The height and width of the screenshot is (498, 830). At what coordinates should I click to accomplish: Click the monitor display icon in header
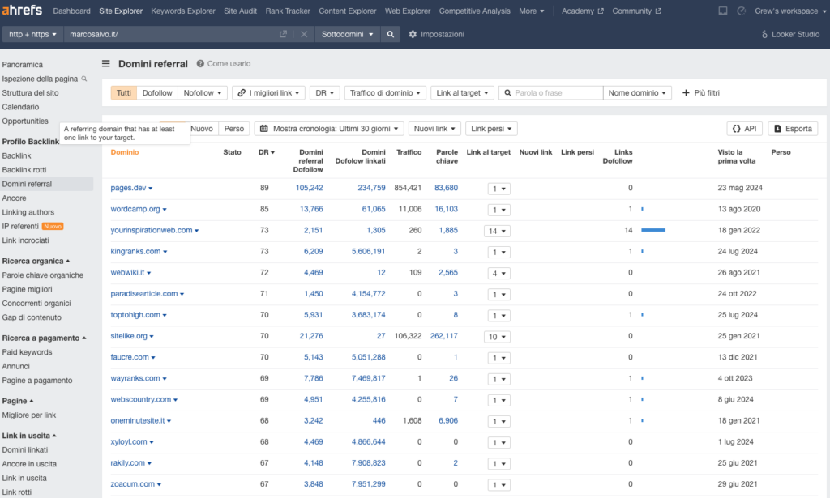(x=722, y=11)
